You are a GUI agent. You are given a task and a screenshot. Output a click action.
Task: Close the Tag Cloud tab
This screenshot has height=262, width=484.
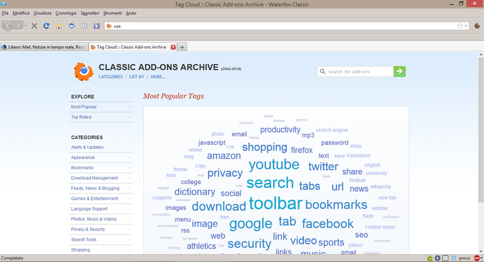point(173,47)
